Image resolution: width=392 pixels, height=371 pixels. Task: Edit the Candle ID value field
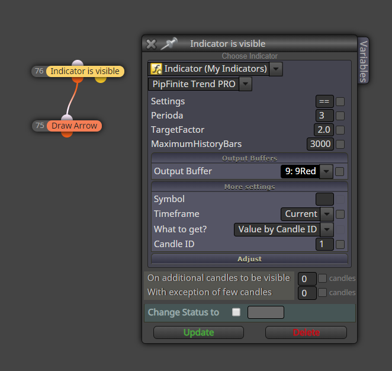324,244
